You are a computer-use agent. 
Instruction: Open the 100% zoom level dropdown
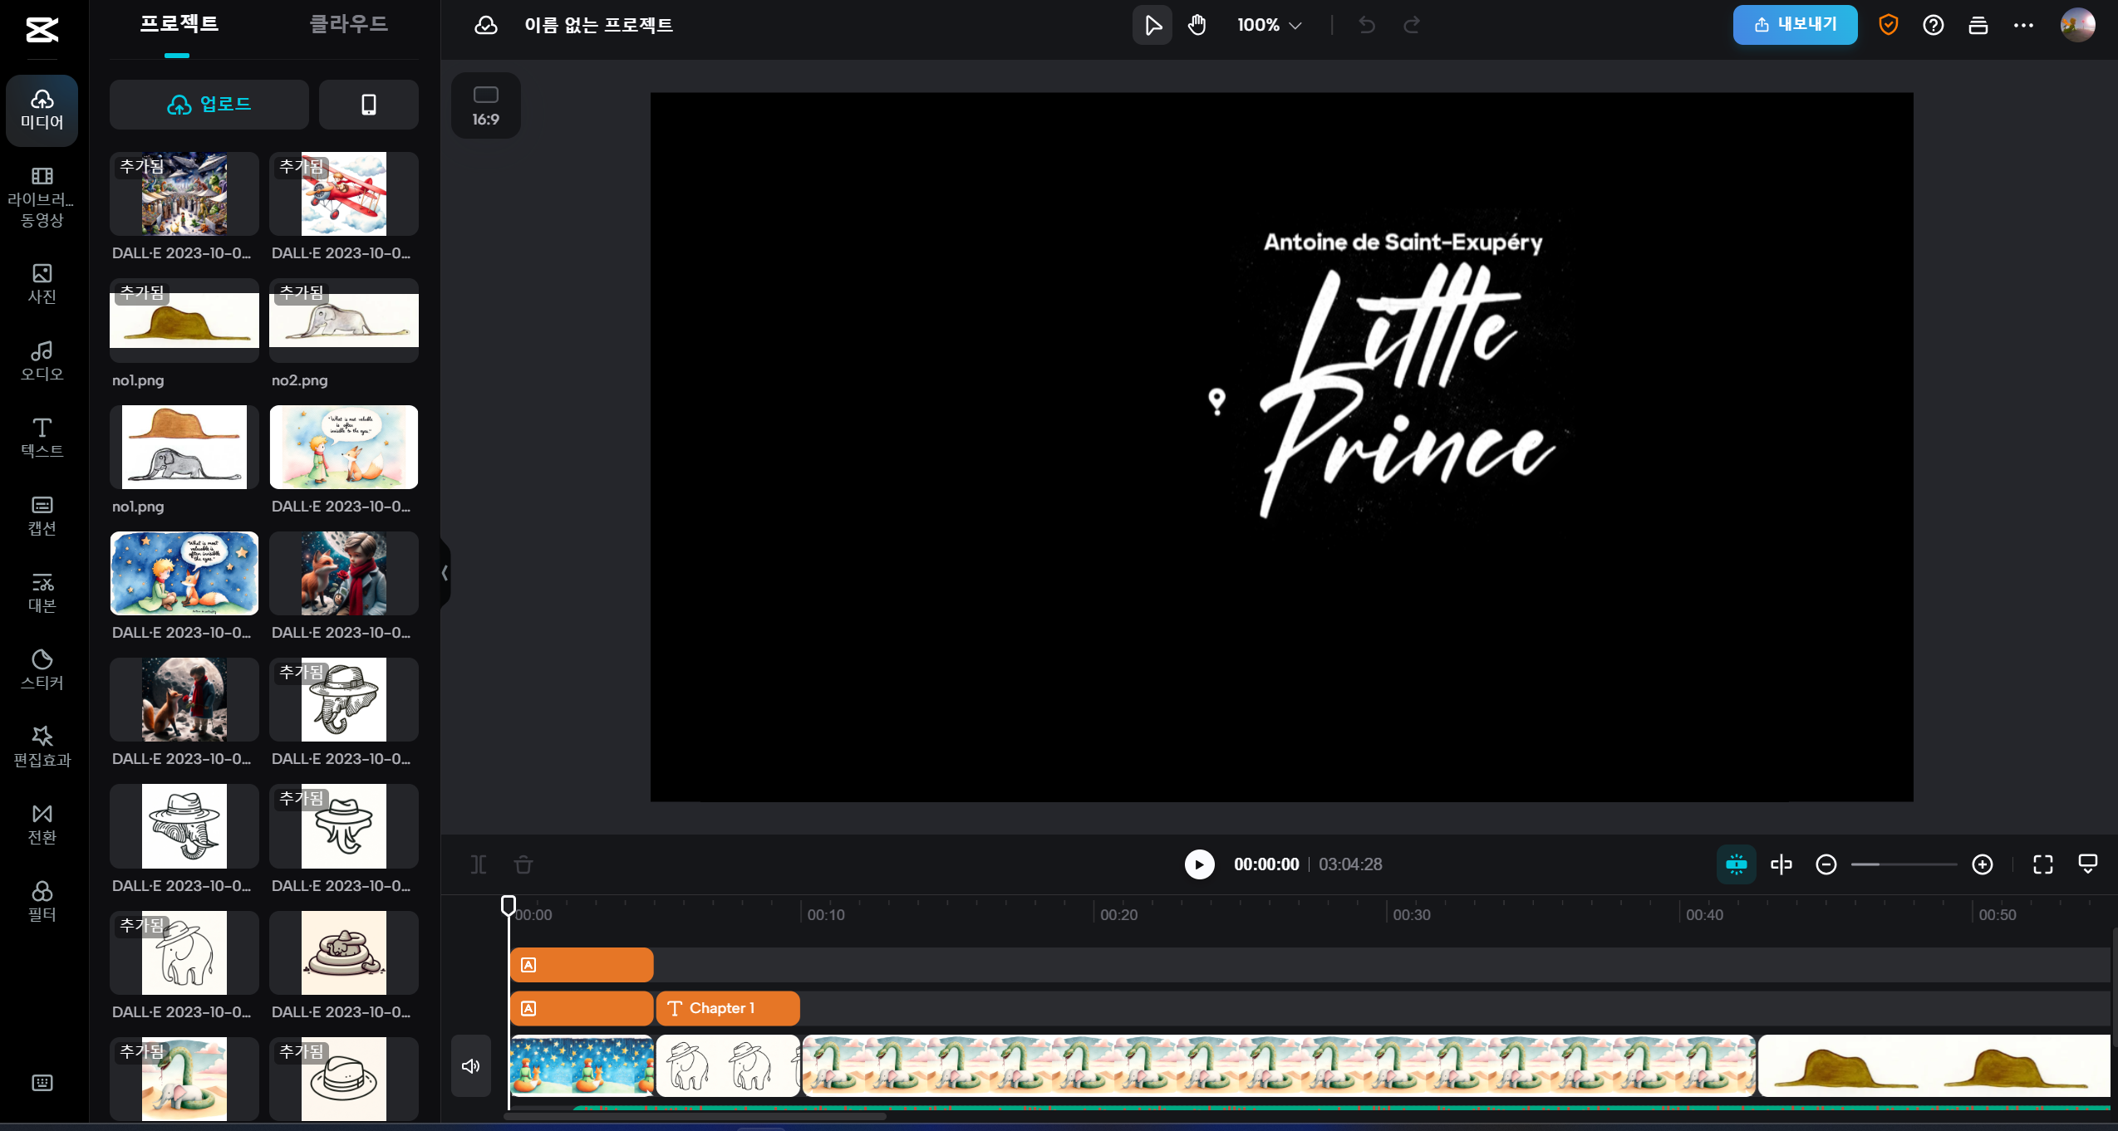point(1269,25)
